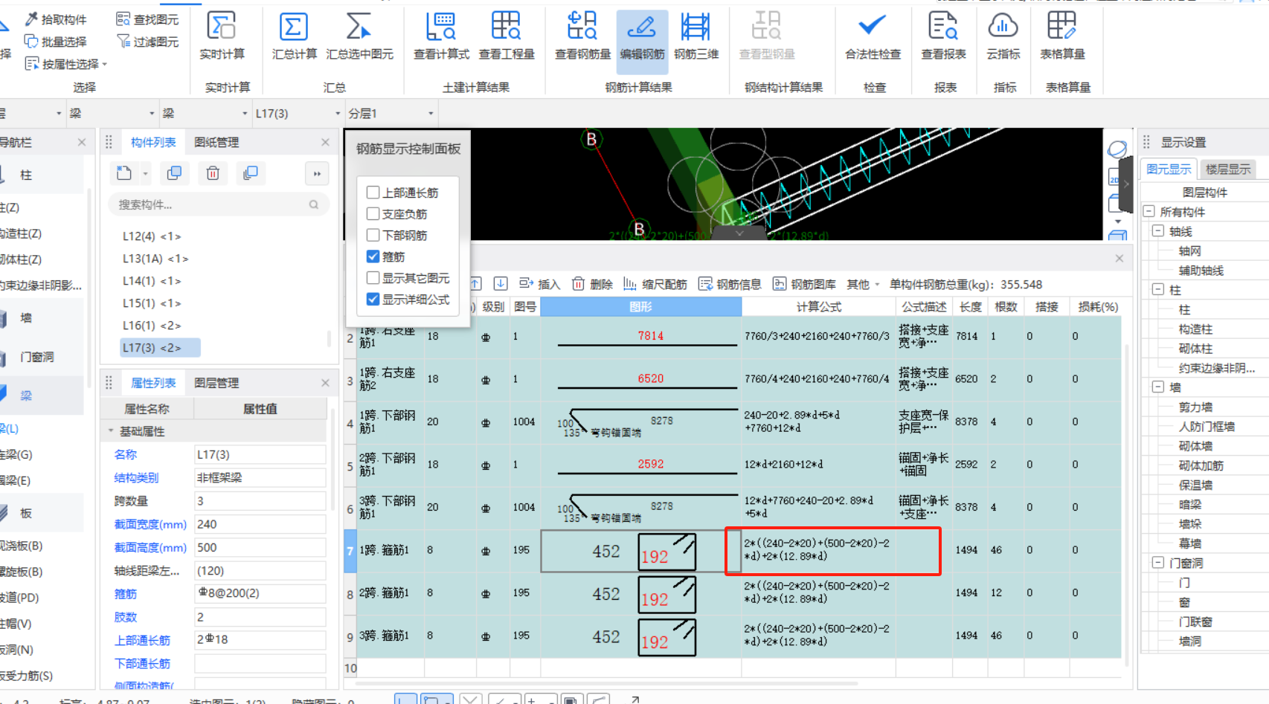This screenshot has height=704, width=1269.
Task: Switch to the 构件列表 tab
Action: tap(153, 142)
